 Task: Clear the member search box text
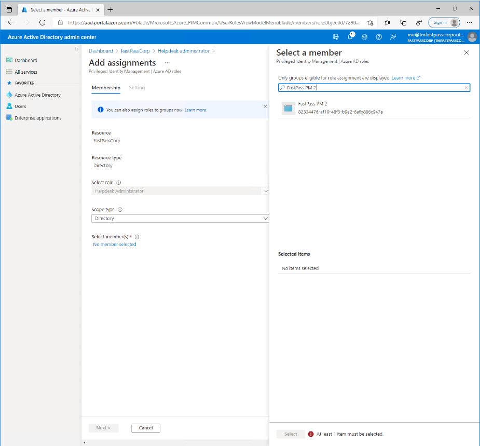[466, 88]
